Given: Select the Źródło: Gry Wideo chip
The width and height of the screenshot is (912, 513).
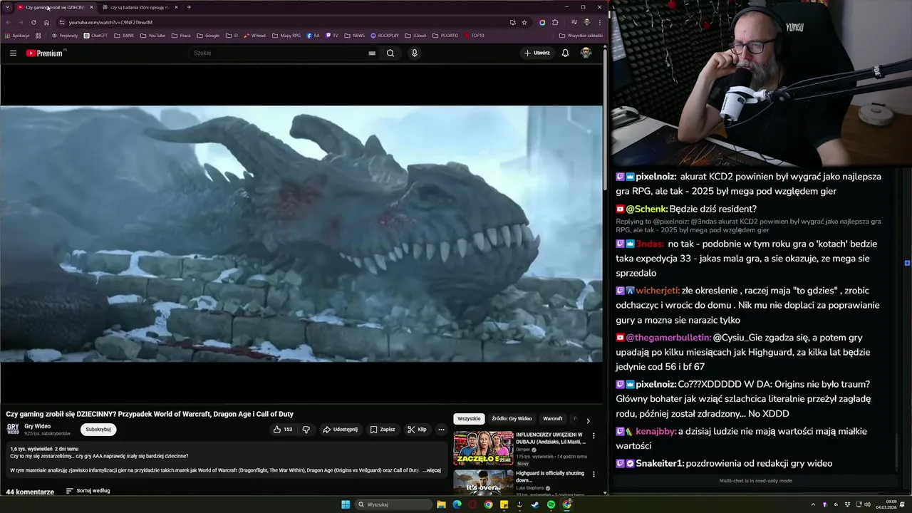Looking at the screenshot, I should click(512, 419).
